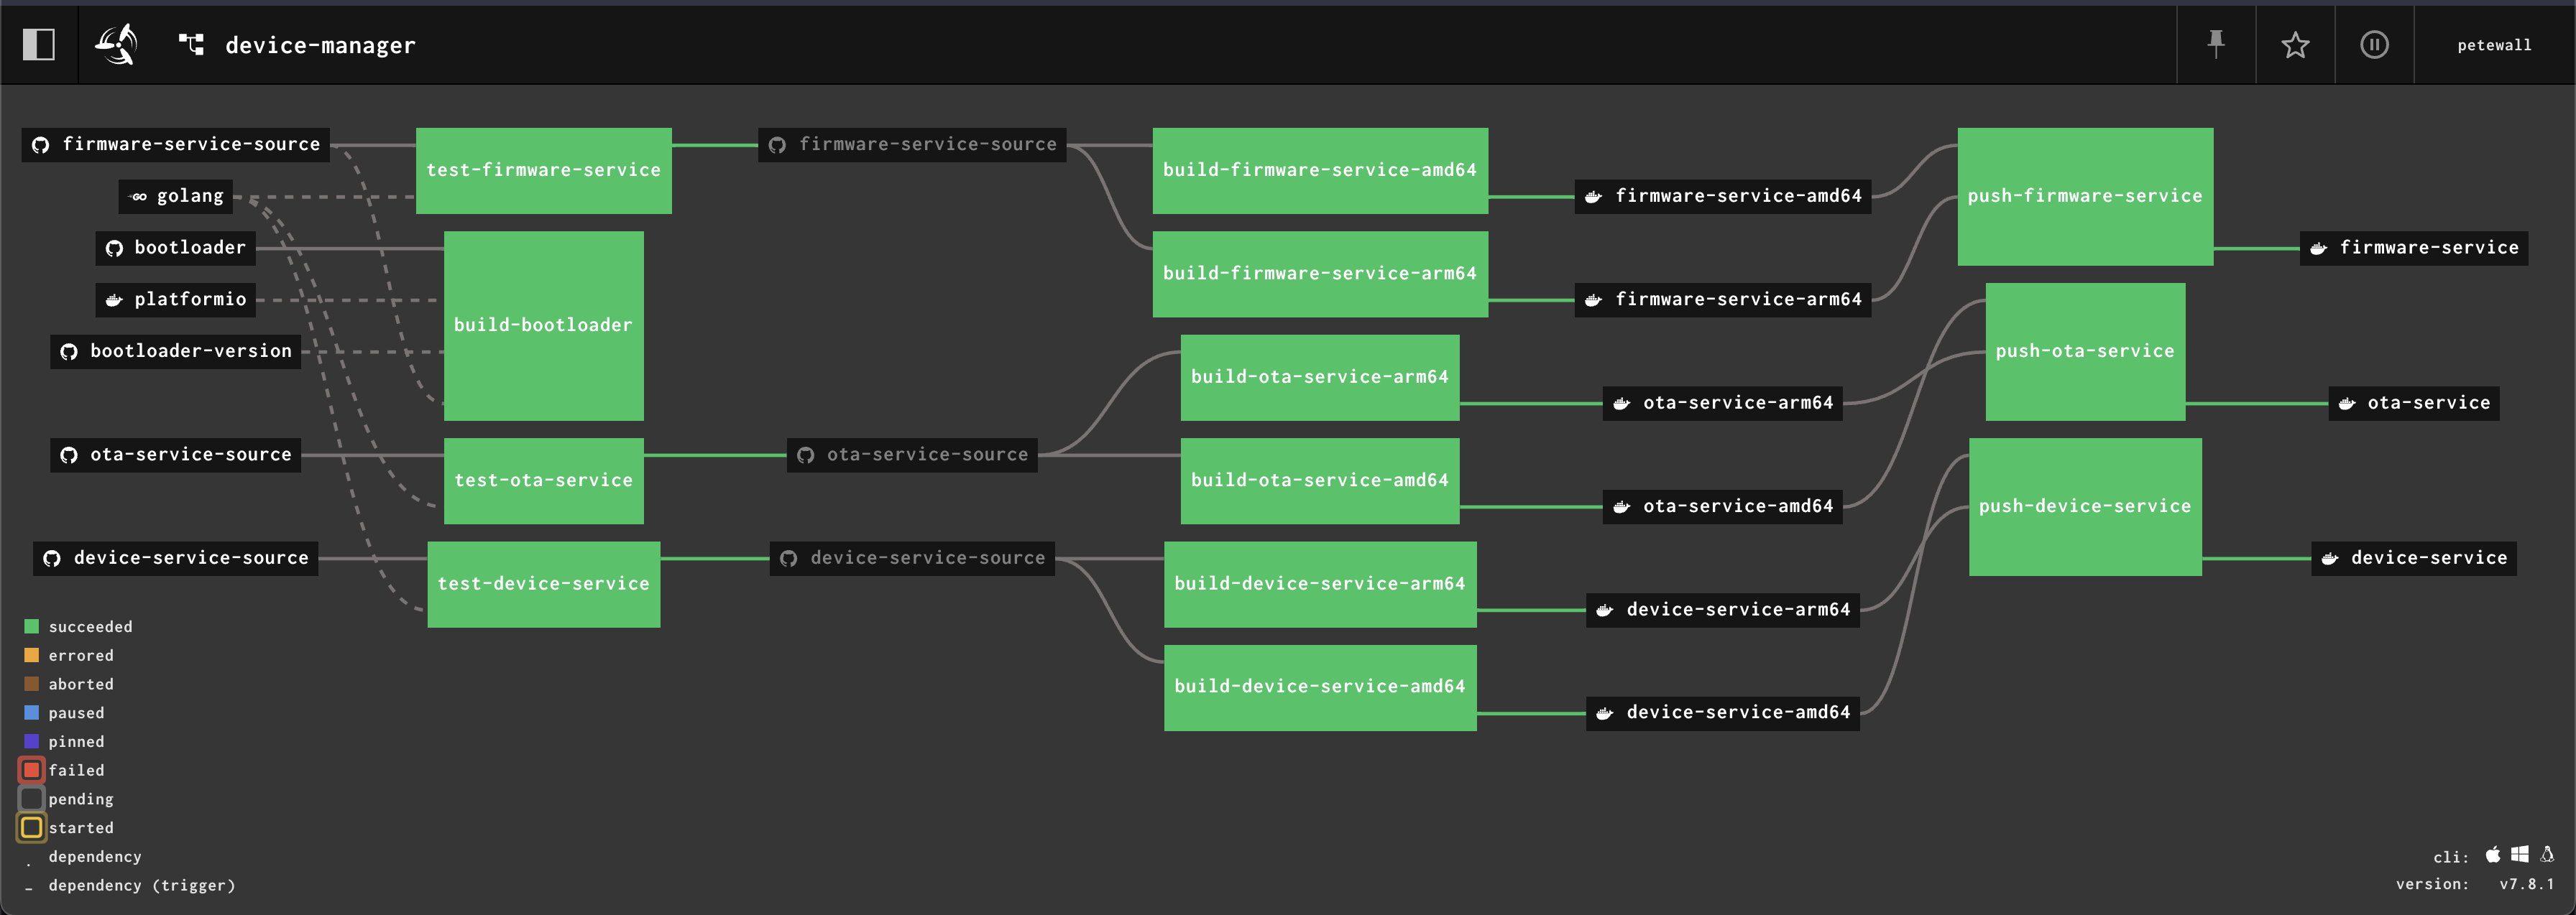Open build-device-service-arm64 job
The height and width of the screenshot is (915, 2576).
[1320, 585]
